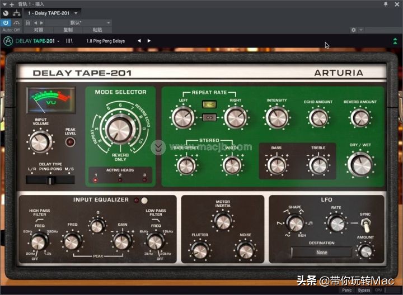
Task: Click the Peak Q knob
Action: coord(97,226)
